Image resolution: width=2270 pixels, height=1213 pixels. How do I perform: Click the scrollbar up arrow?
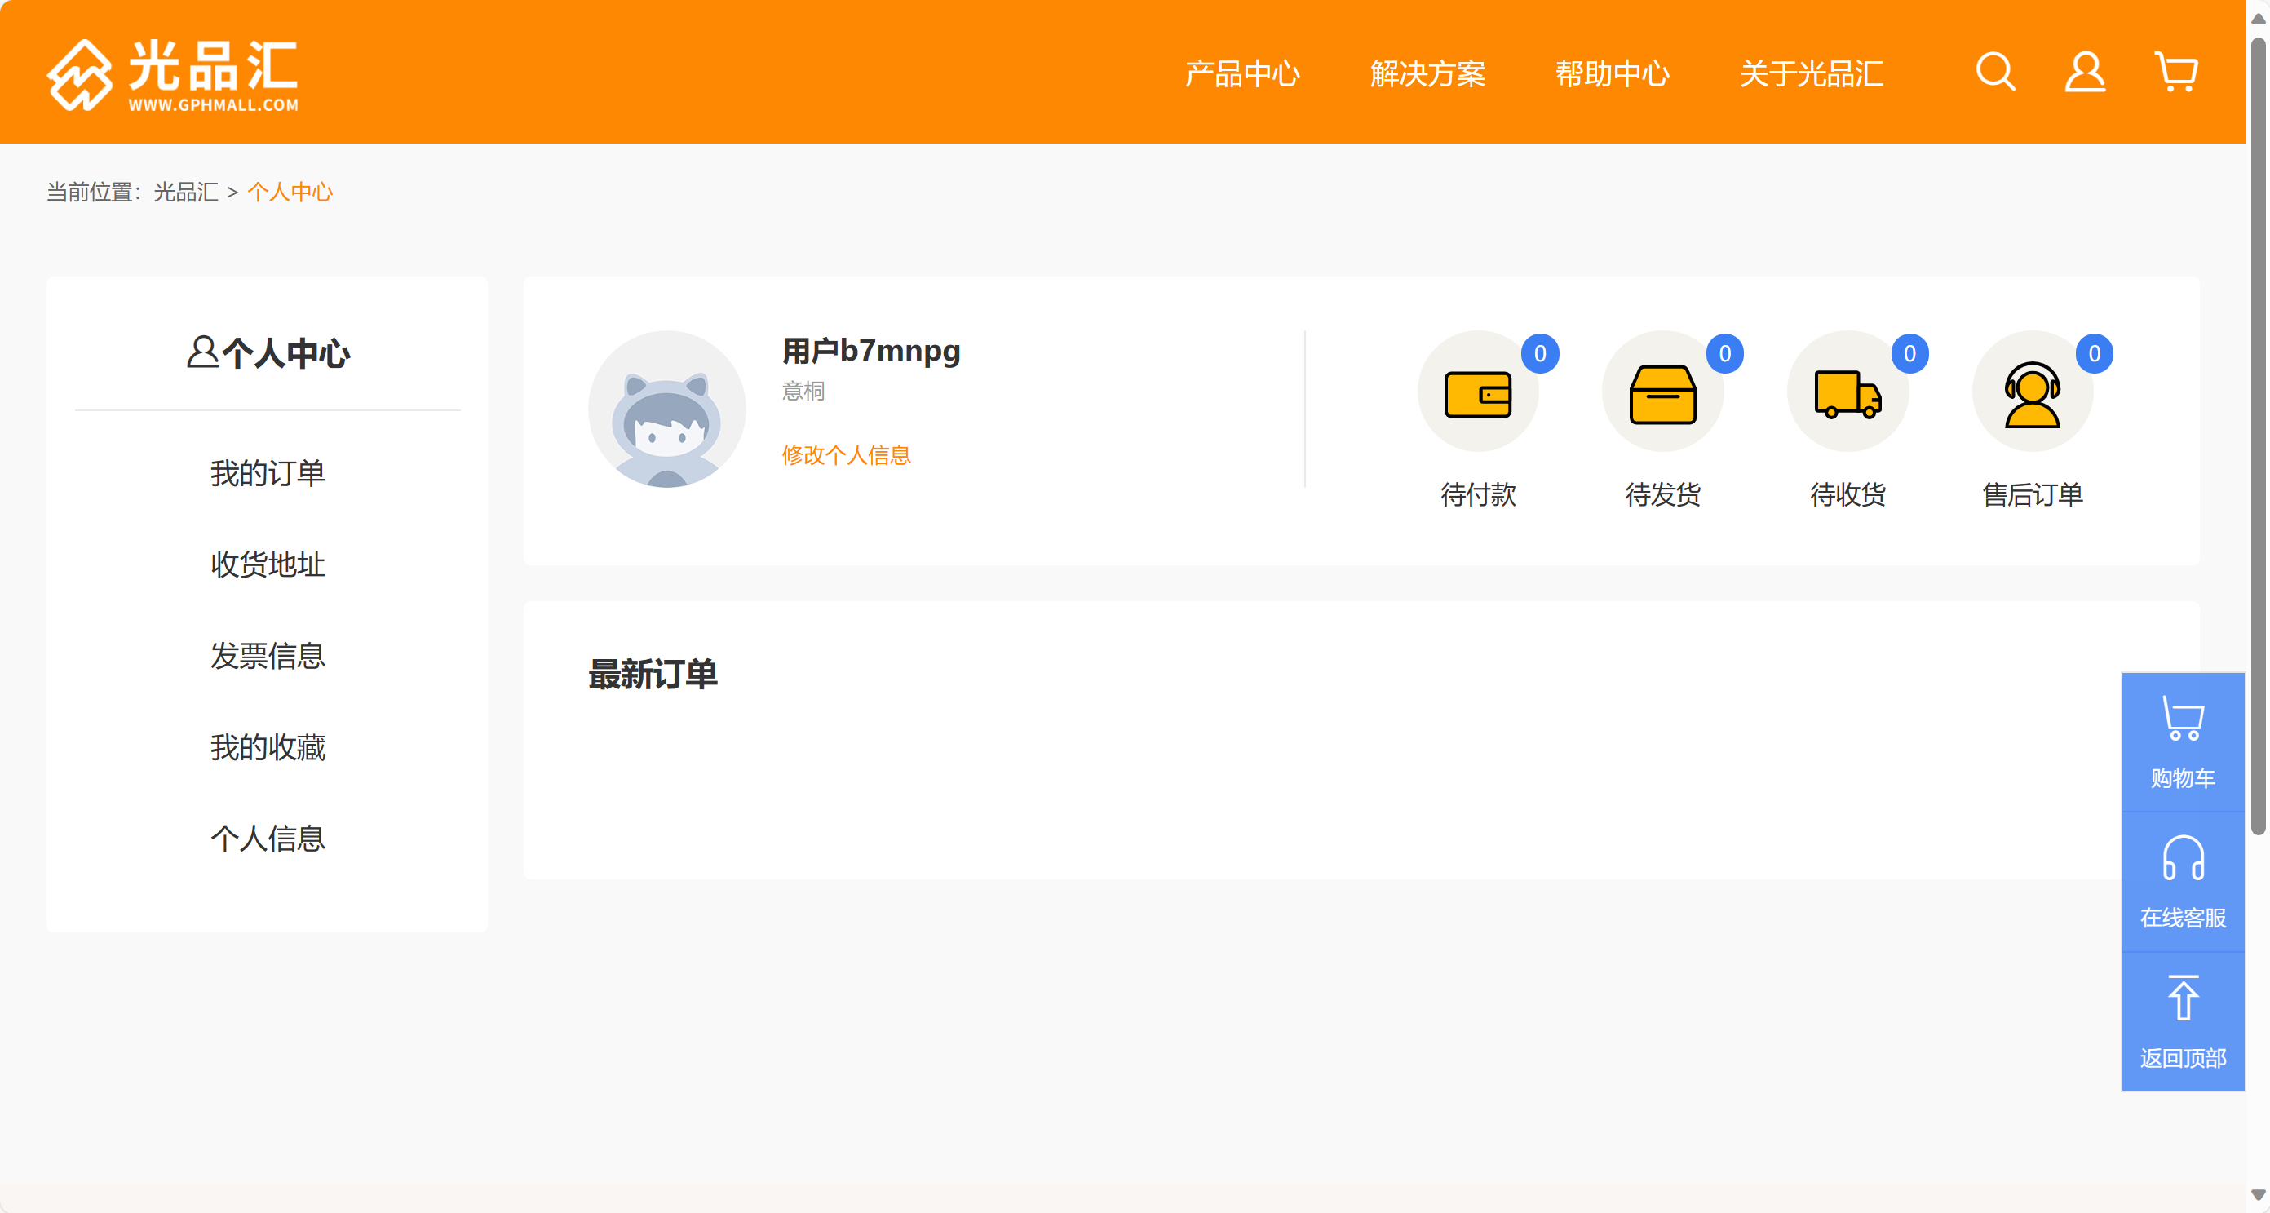2258,18
